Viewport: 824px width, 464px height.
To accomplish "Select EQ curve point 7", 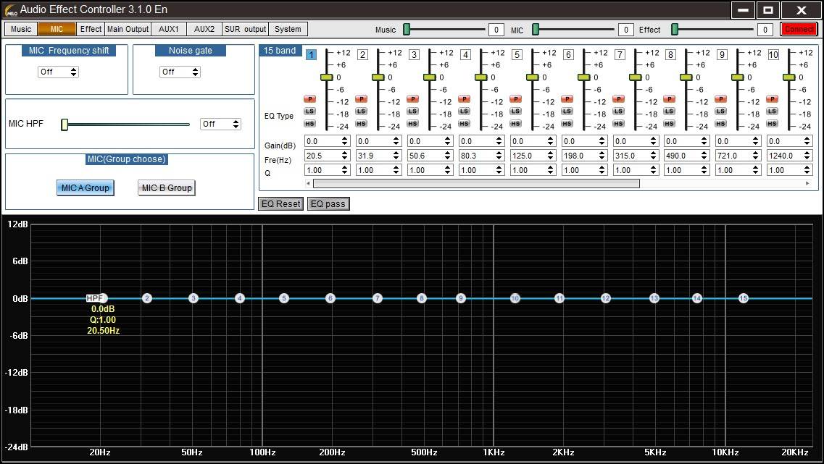I will click(378, 298).
